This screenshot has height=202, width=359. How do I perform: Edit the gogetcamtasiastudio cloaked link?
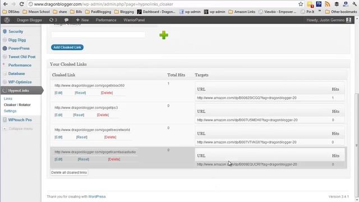pos(58,159)
